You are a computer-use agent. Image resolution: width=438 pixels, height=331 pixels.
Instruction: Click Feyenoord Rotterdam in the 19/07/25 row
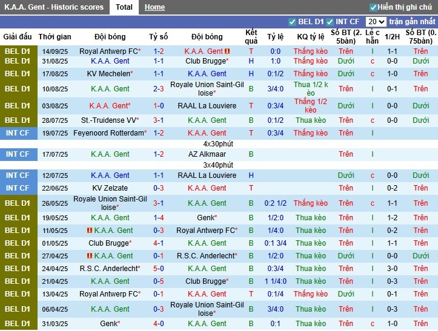tap(108, 133)
